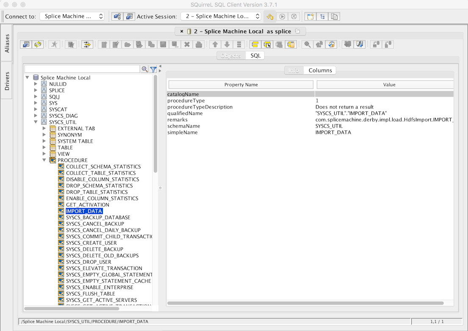
Task: Collapse the PROCEDURE folder node
Action: click(44, 160)
